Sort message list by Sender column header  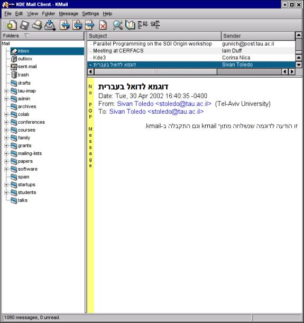coord(258,36)
